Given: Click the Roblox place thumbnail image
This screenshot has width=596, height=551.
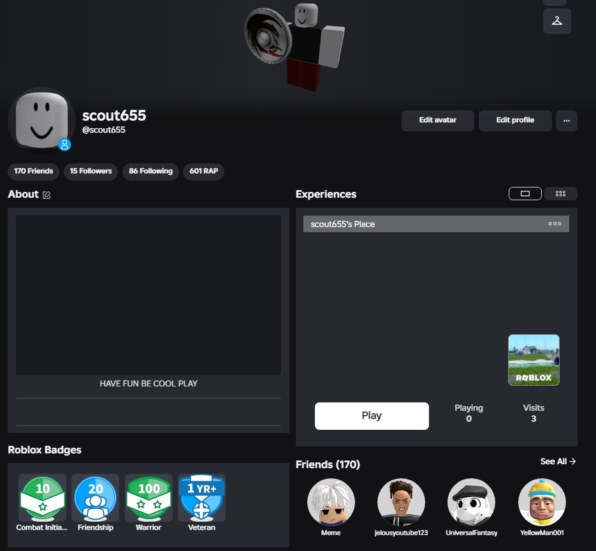Looking at the screenshot, I should pyautogui.click(x=534, y=360).
